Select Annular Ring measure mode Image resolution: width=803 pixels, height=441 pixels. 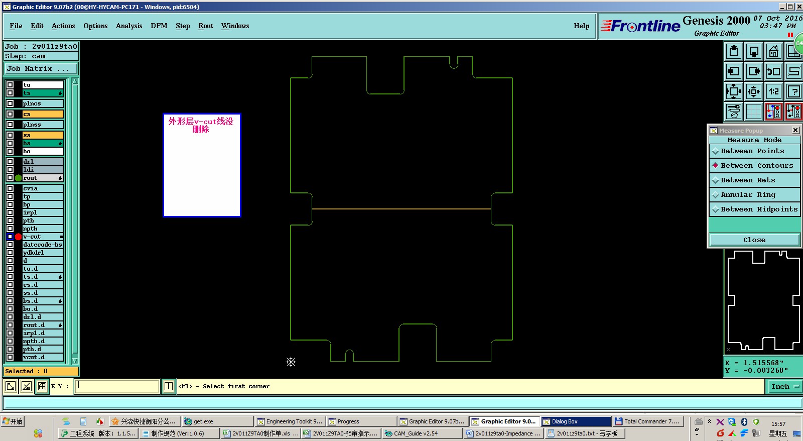(754, 195)
